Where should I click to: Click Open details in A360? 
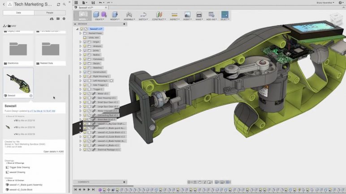click(x=54, y=152)
